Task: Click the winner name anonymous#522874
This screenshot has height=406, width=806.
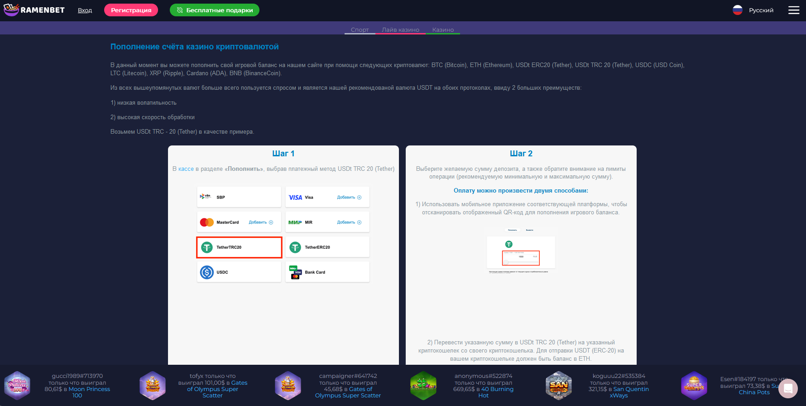Action: coord(484,376)
